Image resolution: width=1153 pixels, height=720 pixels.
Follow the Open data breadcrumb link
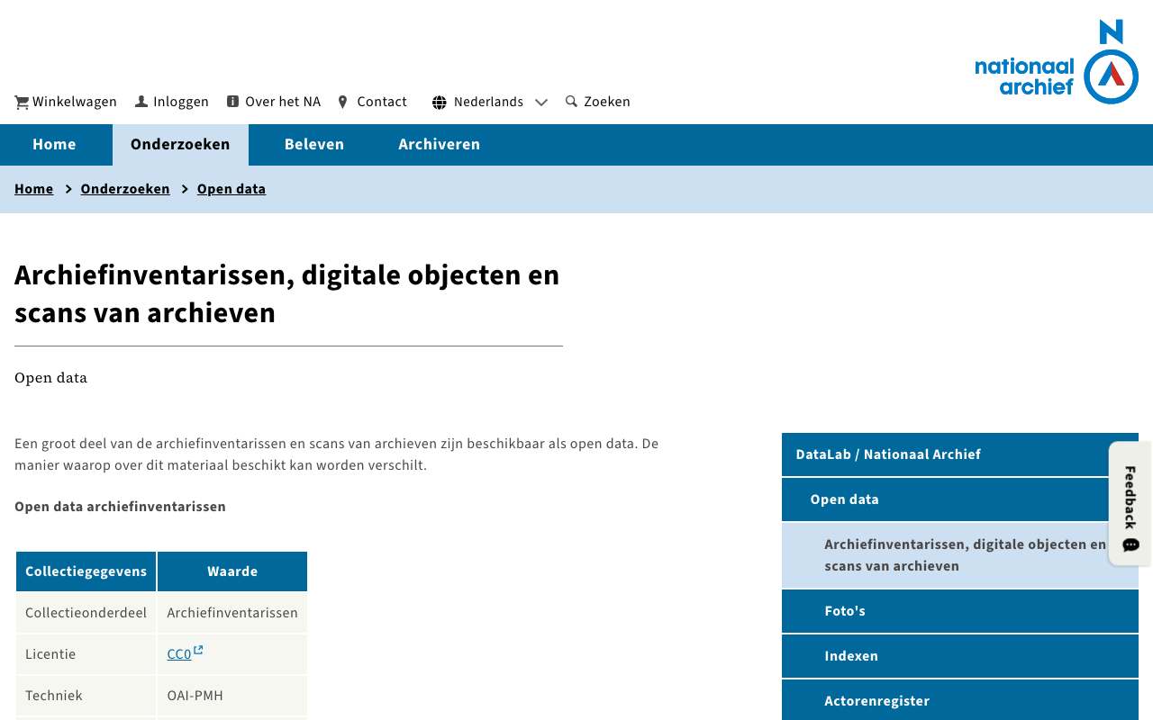tap(232, 189)
